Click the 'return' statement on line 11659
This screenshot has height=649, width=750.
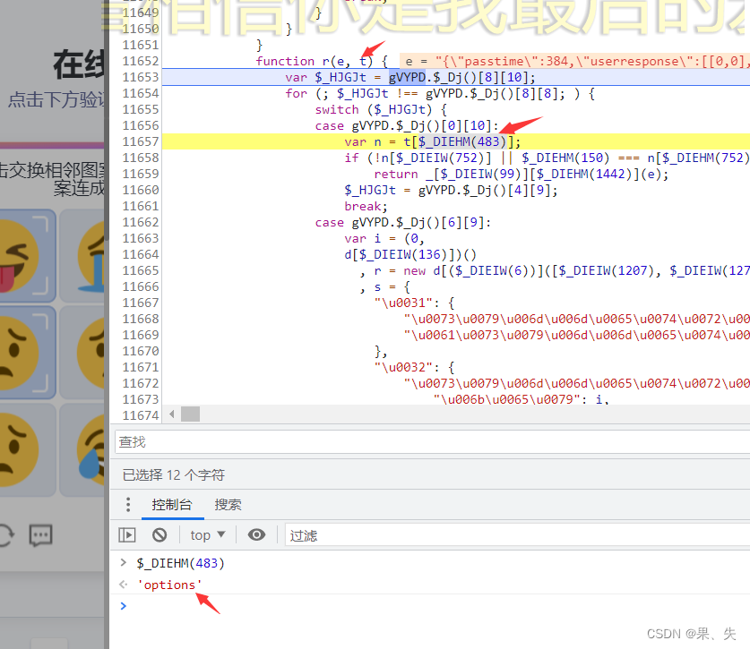396,174
